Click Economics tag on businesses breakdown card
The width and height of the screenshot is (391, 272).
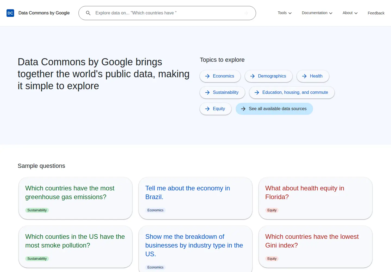(x=155, y=267)
